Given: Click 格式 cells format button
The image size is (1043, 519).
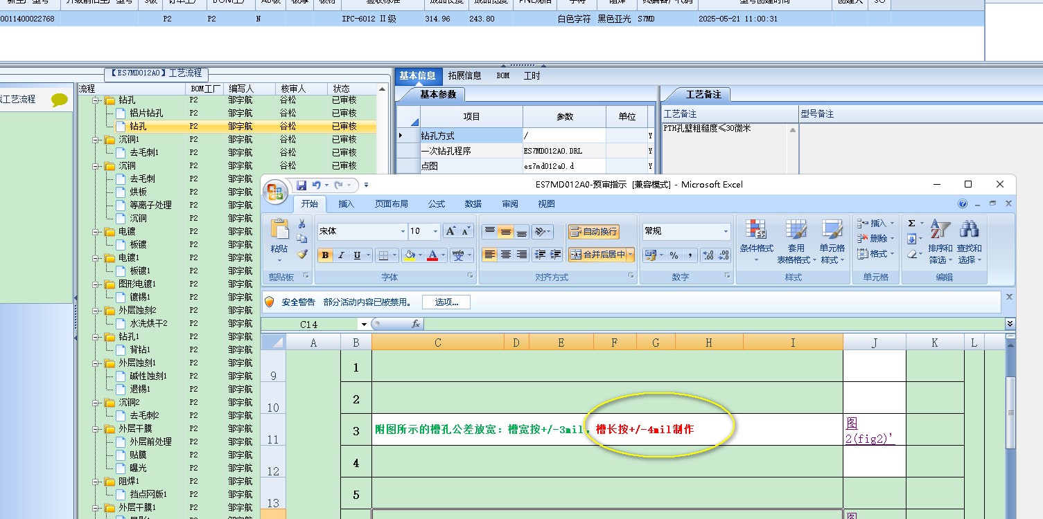Looking at the screenshot, I should [x=876, y=254].
